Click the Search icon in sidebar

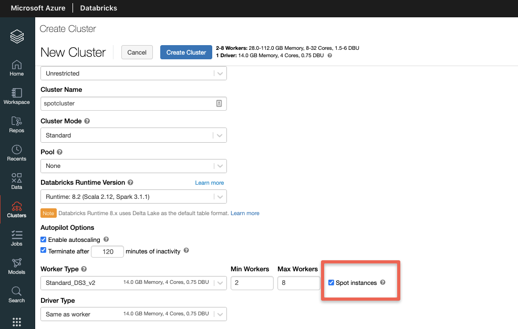(17, 294)
